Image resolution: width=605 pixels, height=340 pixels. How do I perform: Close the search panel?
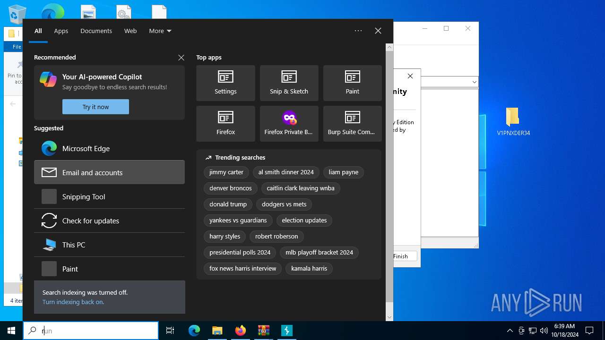click(x=378, y=31)
